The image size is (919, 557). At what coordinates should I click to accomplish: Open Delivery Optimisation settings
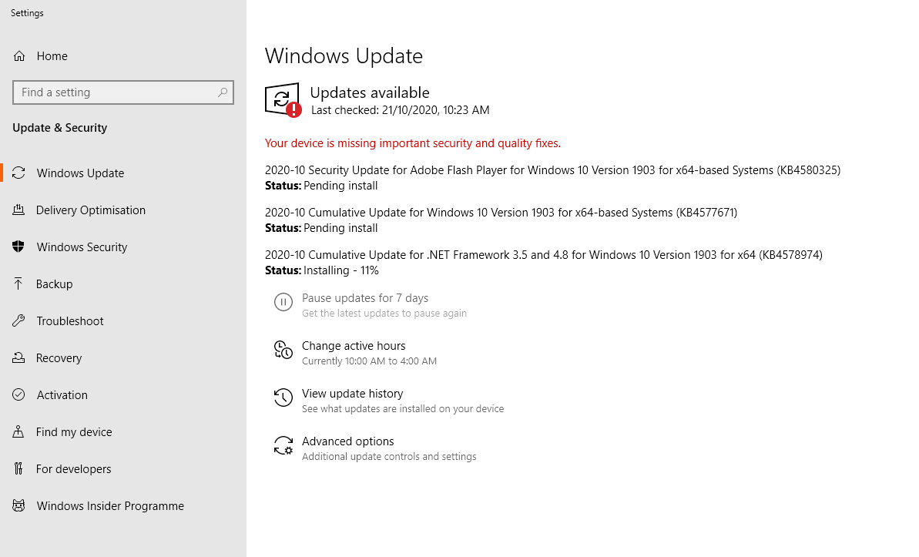[91, 210]
